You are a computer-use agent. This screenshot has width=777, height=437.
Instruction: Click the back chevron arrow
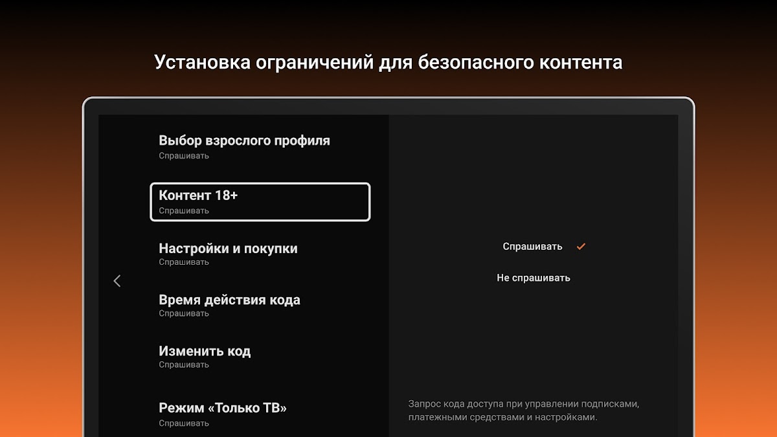point(117,281)
